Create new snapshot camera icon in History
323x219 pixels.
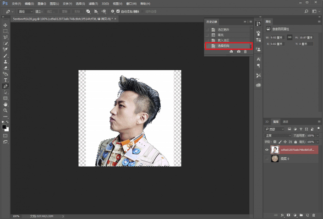[x=239, y=51]
